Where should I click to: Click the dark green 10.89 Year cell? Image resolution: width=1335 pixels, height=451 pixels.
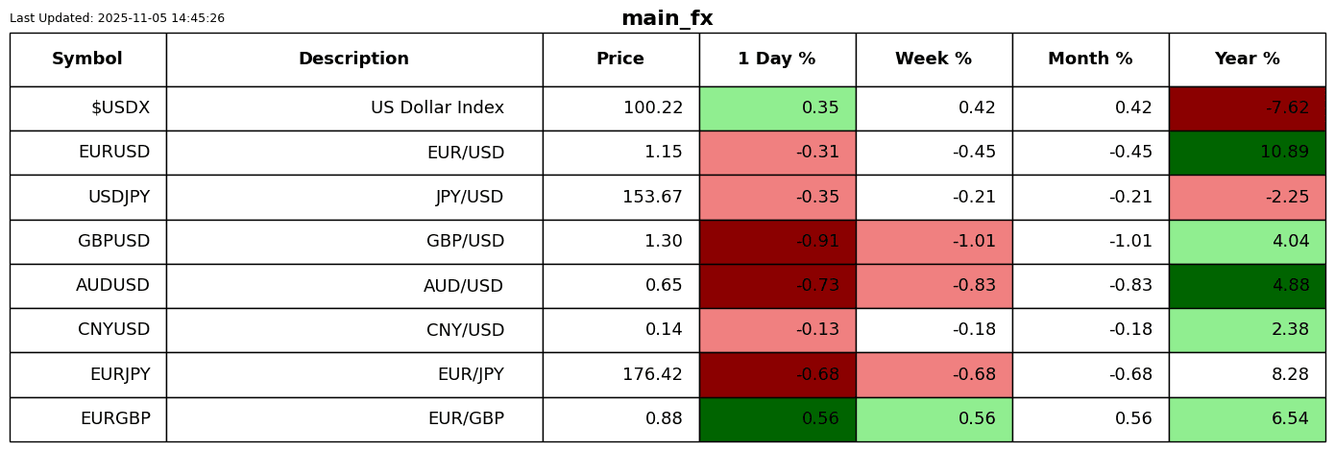1247,153
